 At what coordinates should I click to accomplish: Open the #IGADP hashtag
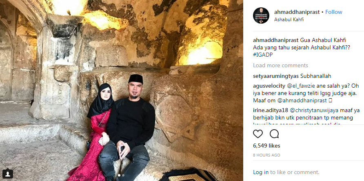(x=262, y=55)
